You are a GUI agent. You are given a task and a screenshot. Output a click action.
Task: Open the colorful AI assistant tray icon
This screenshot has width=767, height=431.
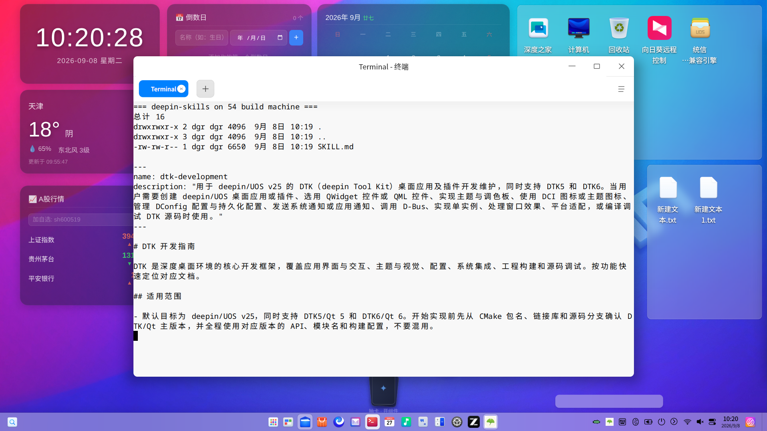750,422
